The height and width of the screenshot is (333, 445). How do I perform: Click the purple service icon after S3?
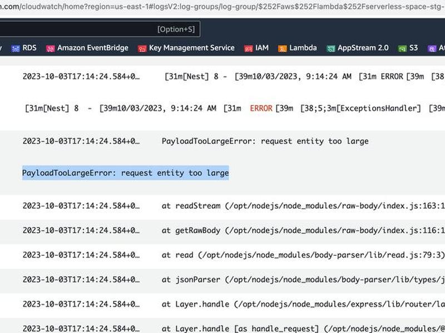point(432,49)
